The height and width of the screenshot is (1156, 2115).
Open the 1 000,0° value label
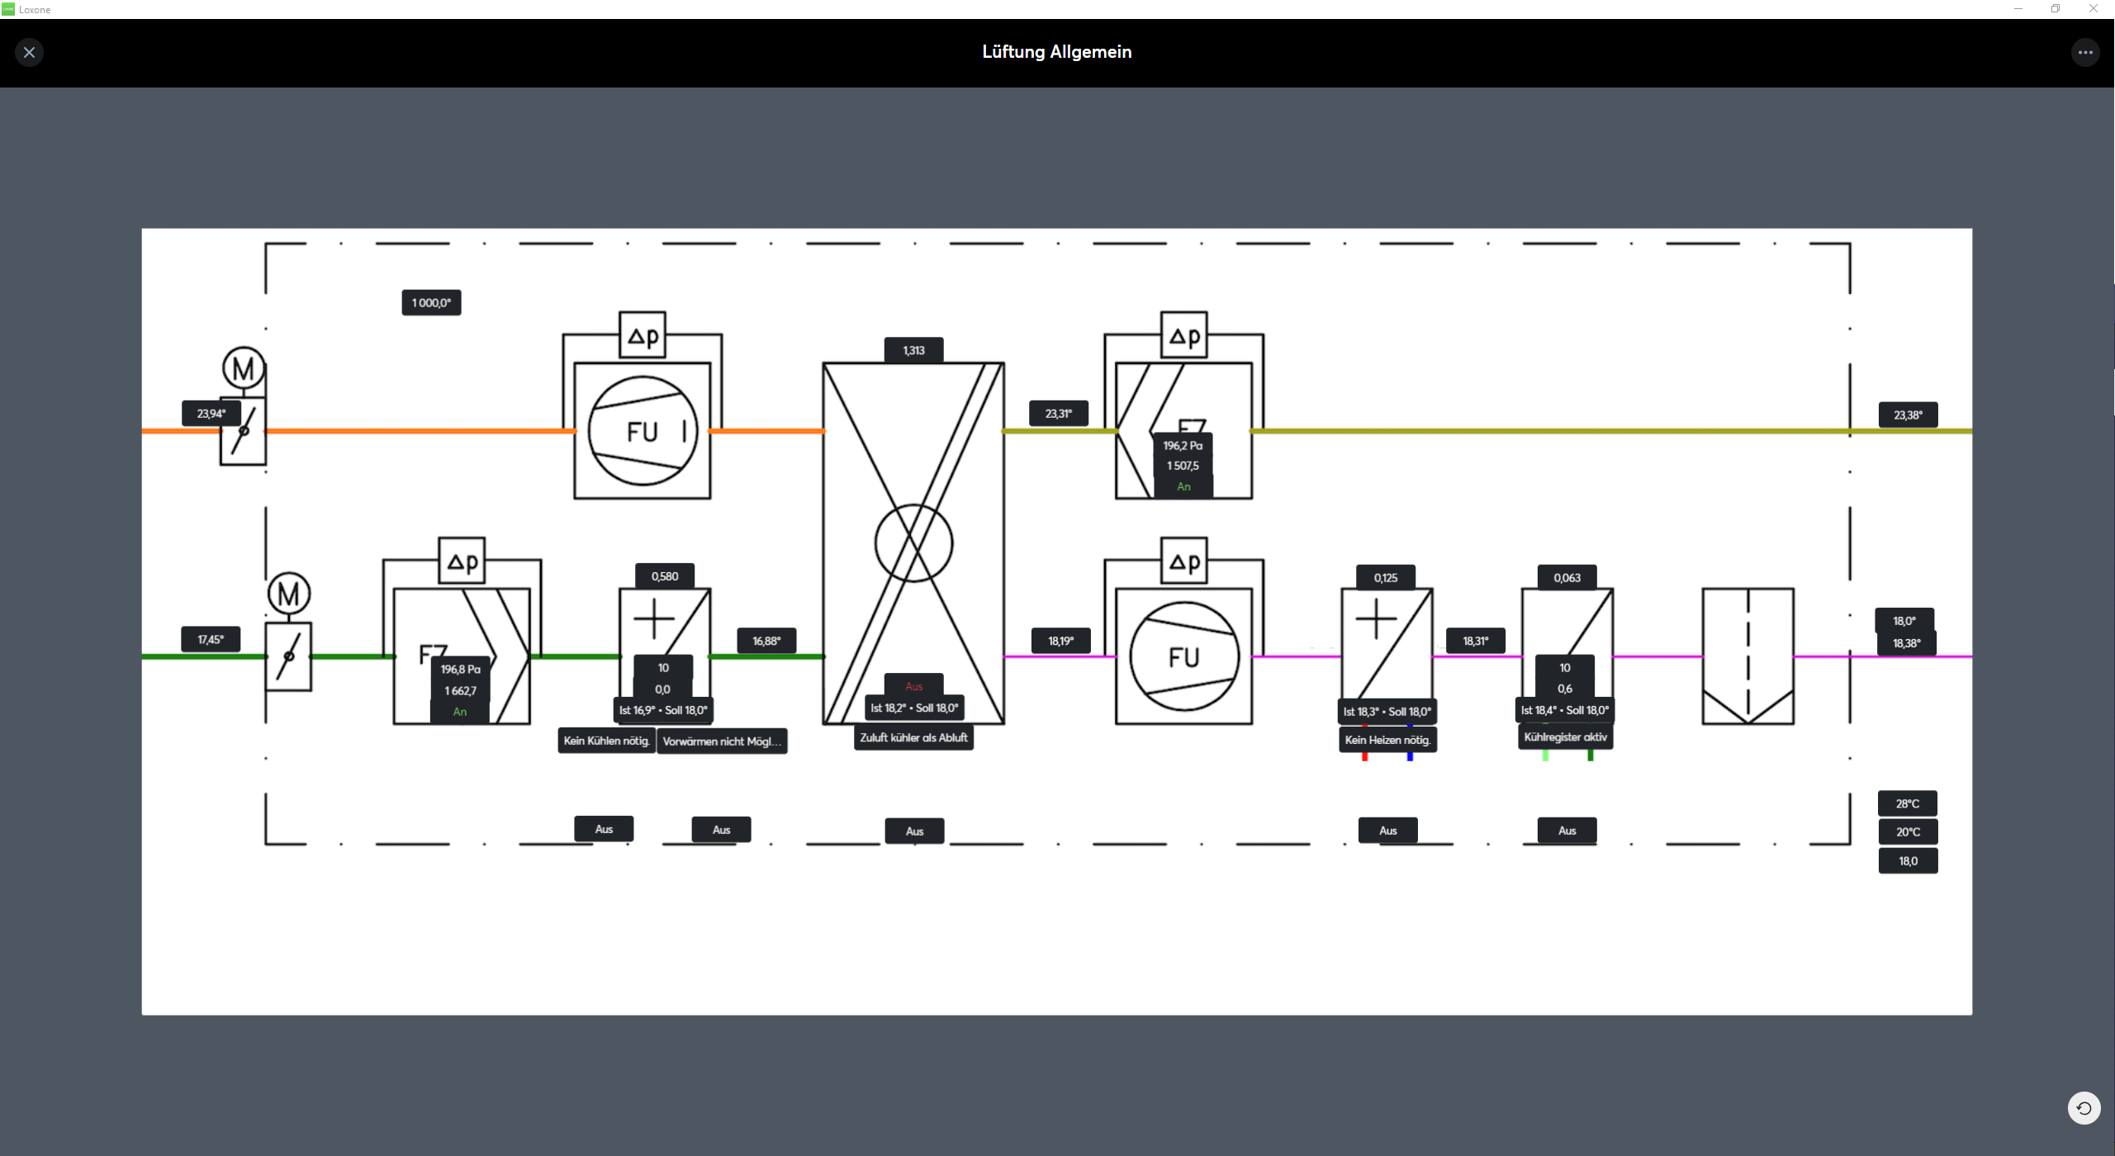point(431,303)
